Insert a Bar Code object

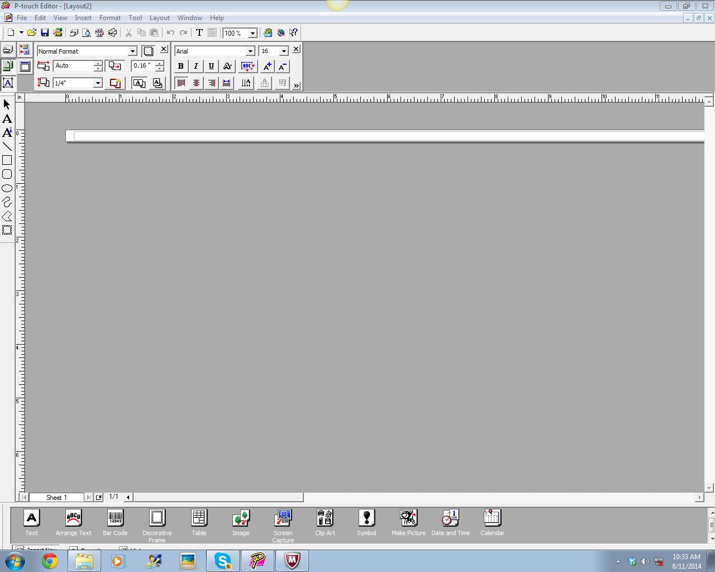[115, 523]
